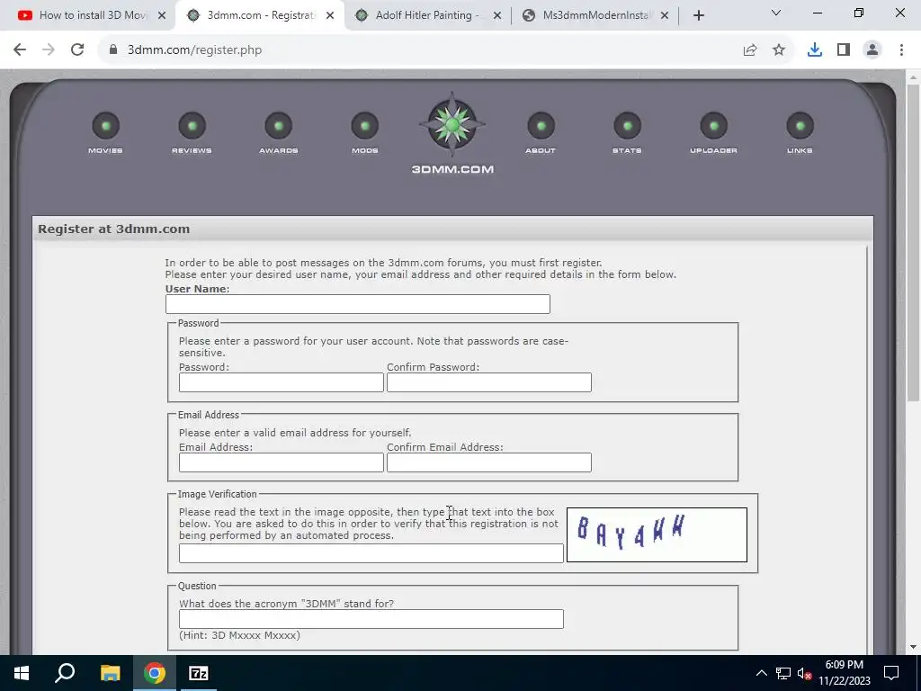Open Windows taskbar search
Screen dimensions: 921x691
(x=65, y=673)
